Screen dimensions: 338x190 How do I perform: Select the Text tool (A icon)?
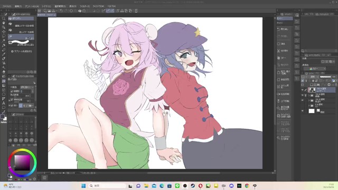tap(4, 103)
